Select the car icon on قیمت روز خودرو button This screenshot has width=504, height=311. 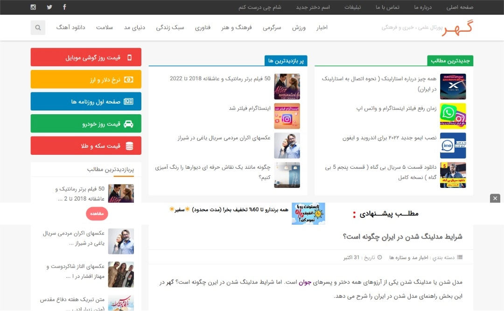pos(129,124)
